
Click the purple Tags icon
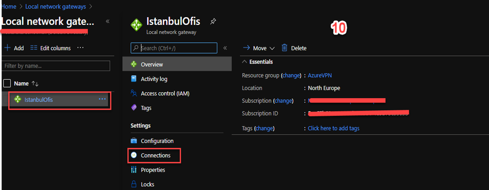pyautogui.click(x=134, y=108)
